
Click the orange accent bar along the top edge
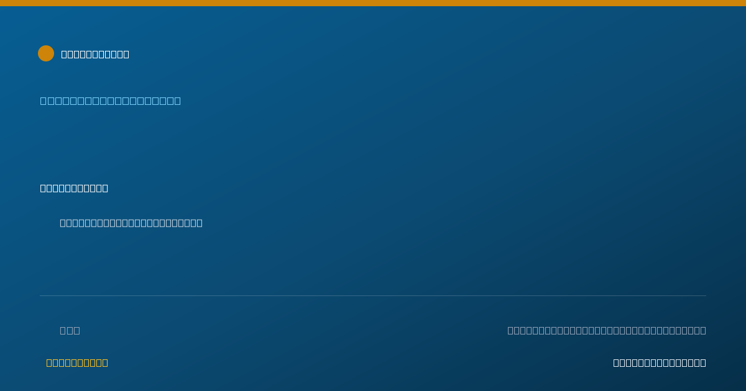(373, 3)
